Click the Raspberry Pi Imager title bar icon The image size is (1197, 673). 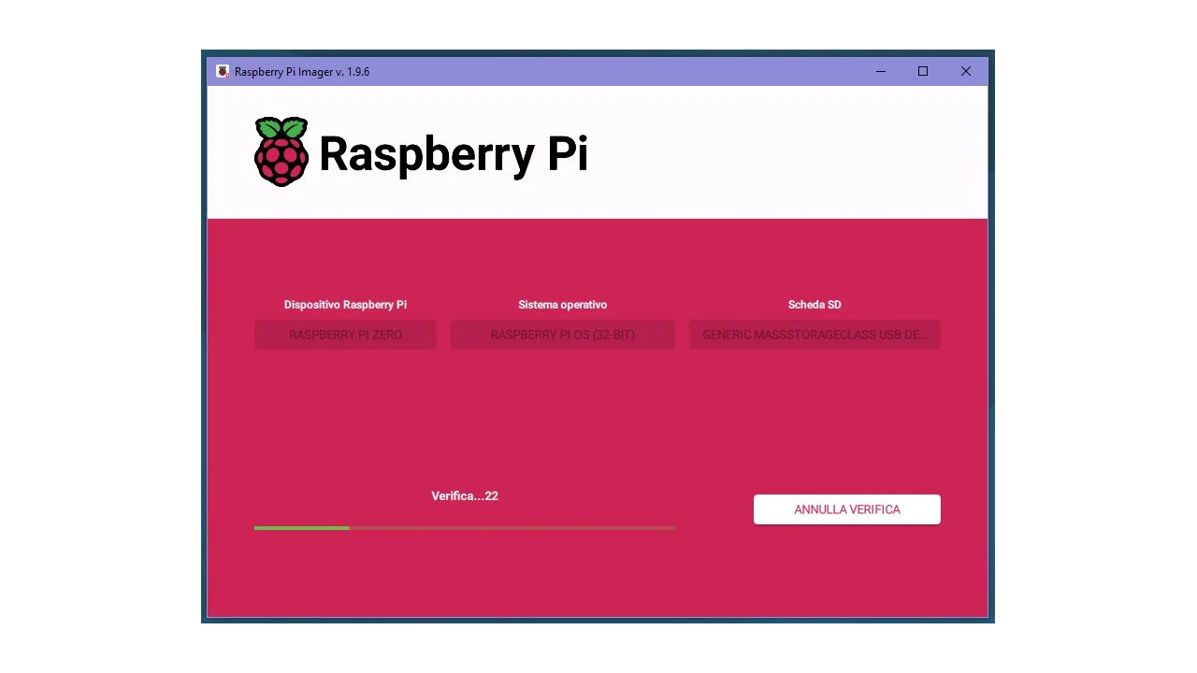click(223, 72)
